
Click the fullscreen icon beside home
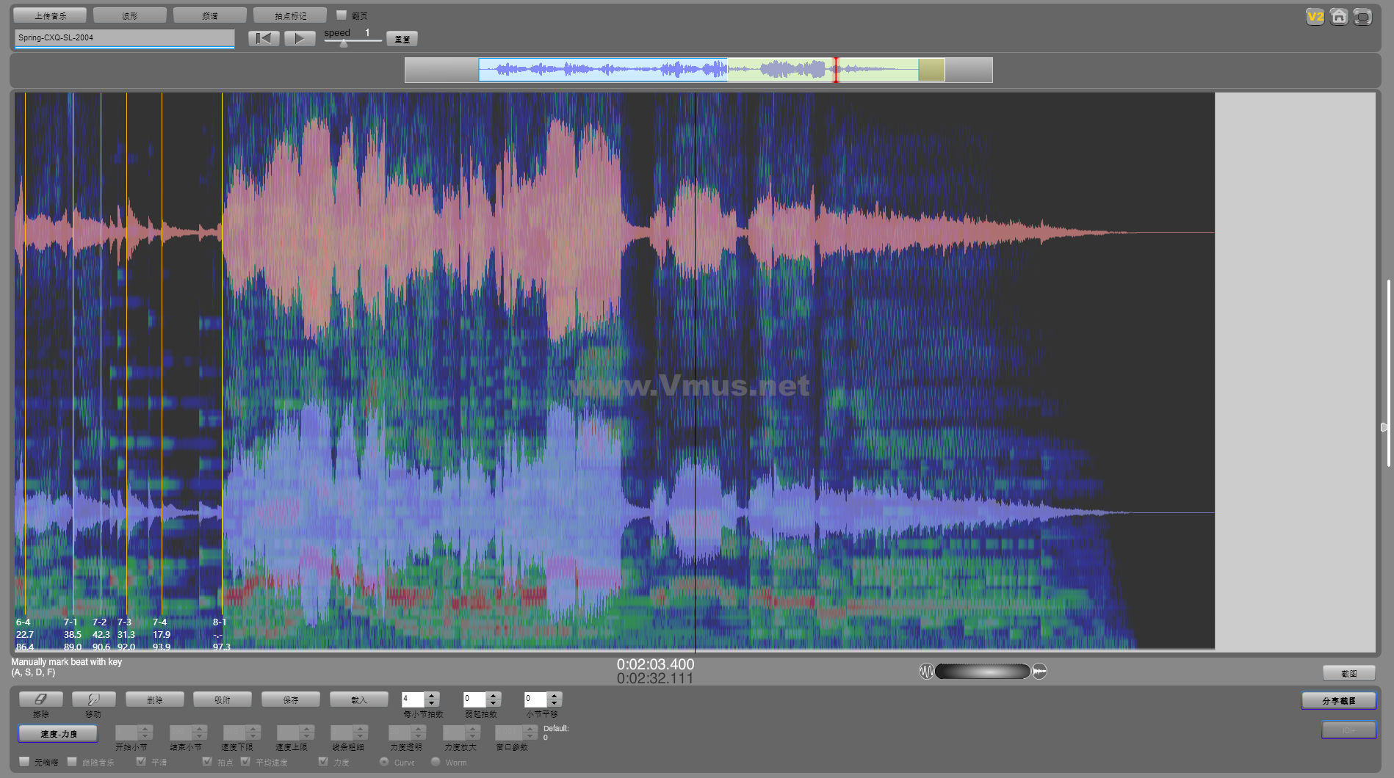point(1362,17)
